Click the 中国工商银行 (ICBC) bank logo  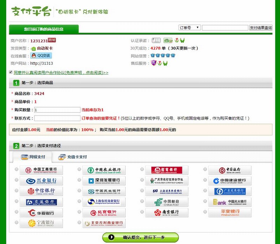(x=41, y=170)
